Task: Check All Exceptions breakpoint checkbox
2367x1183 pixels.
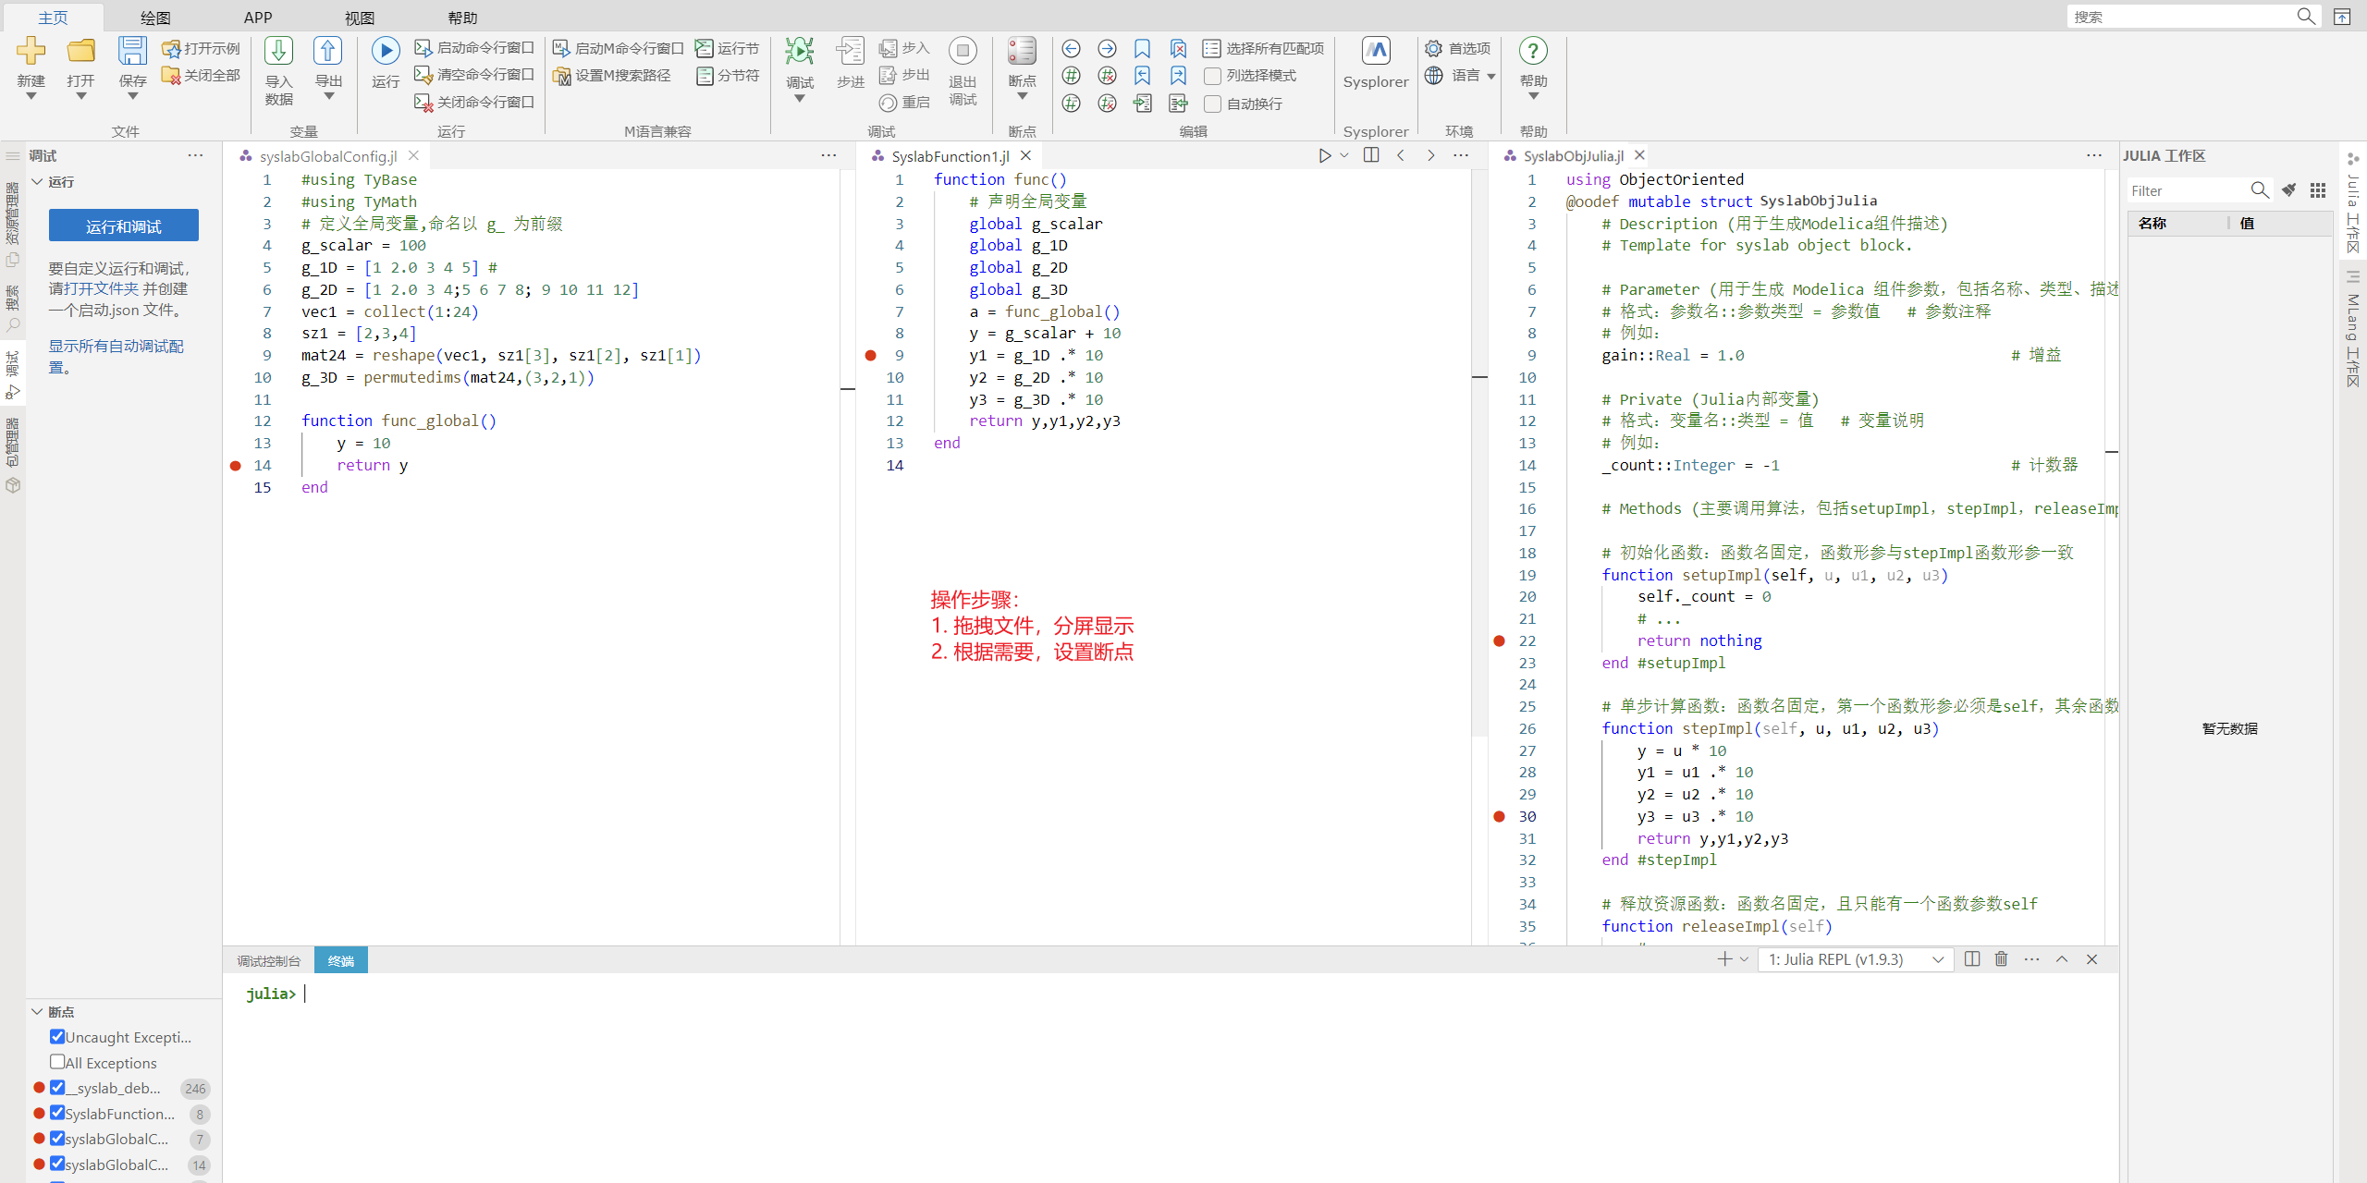Action: click(x=57, y=1062)
